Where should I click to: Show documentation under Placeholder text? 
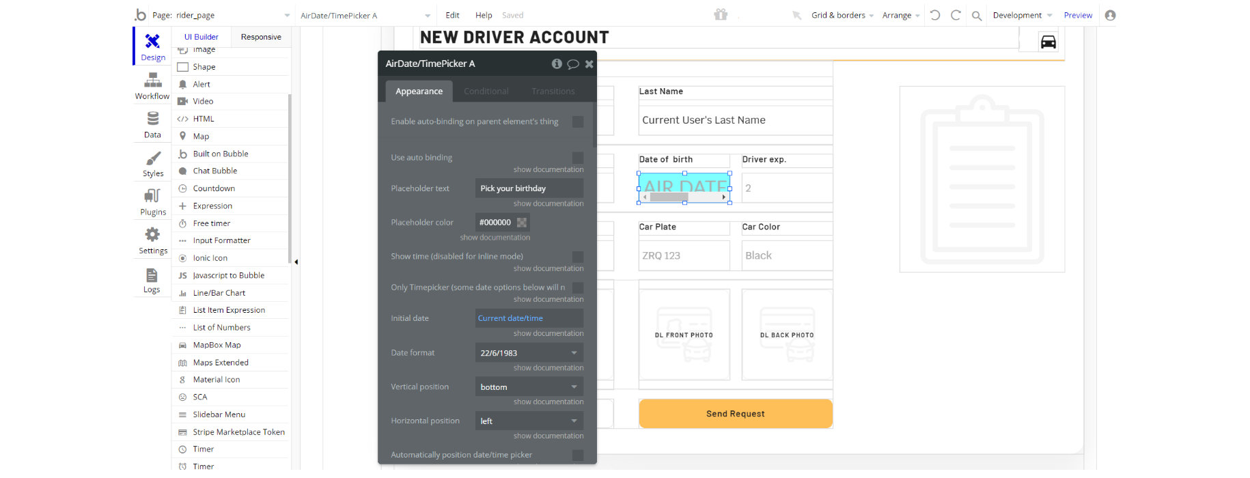click(x=548, y=203)
